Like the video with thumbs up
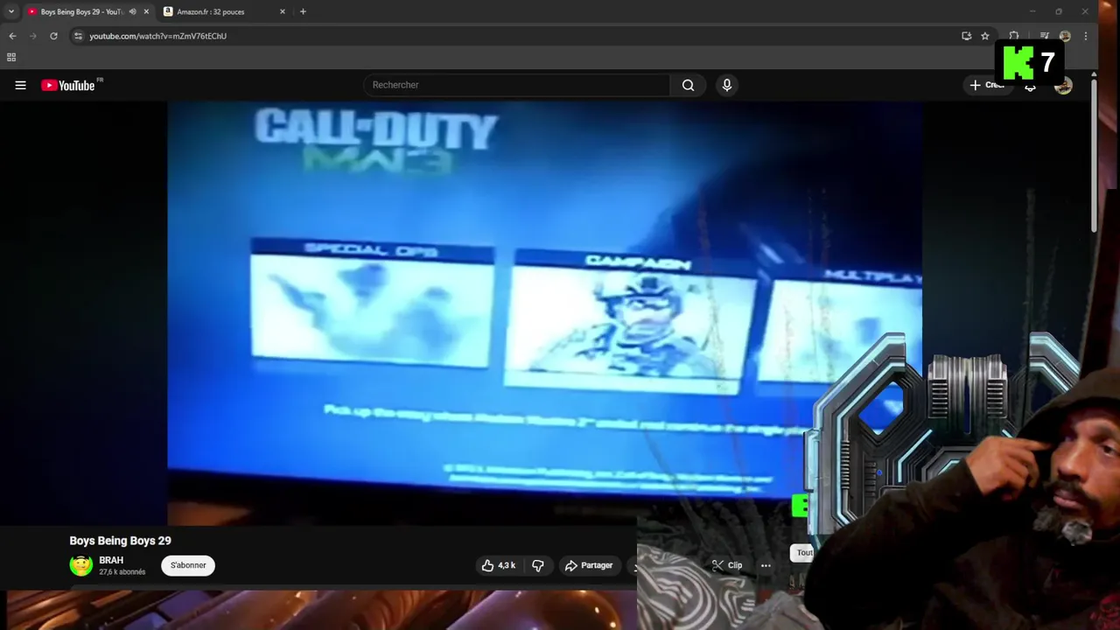Viewport: 1120px width, 630px height. pyautogui.click(x=498, y=565)
